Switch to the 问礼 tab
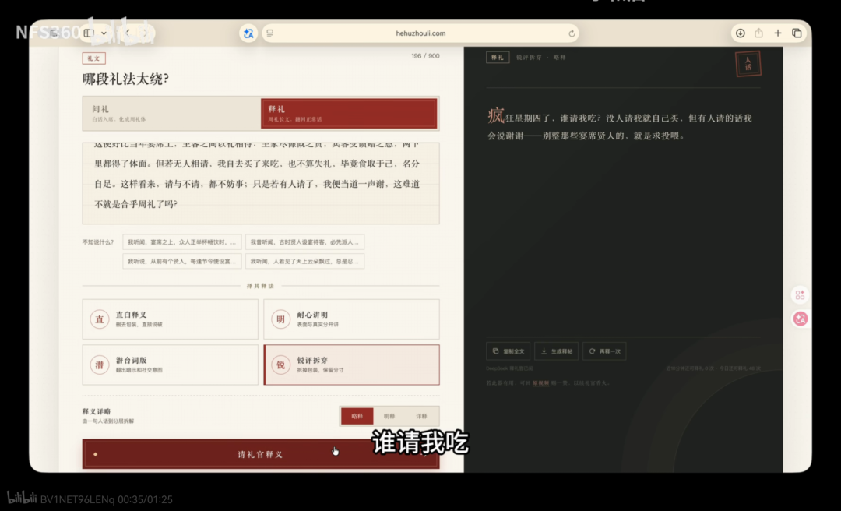841x511 pixels. [171, 113]
